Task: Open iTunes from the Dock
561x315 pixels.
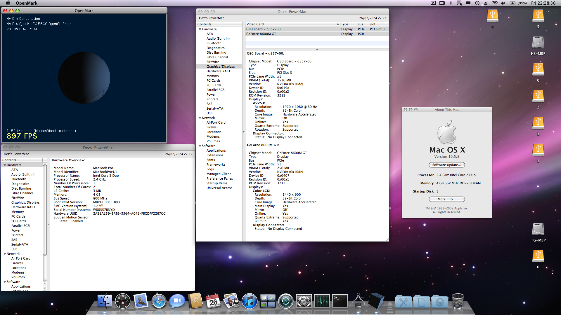Action: [x=250, y=301]
